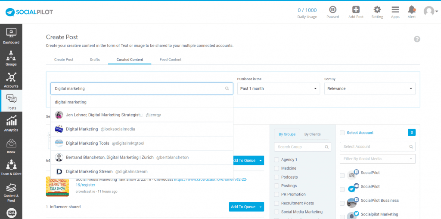Check the Recruitment Posts group checkbox

[276, 203]
